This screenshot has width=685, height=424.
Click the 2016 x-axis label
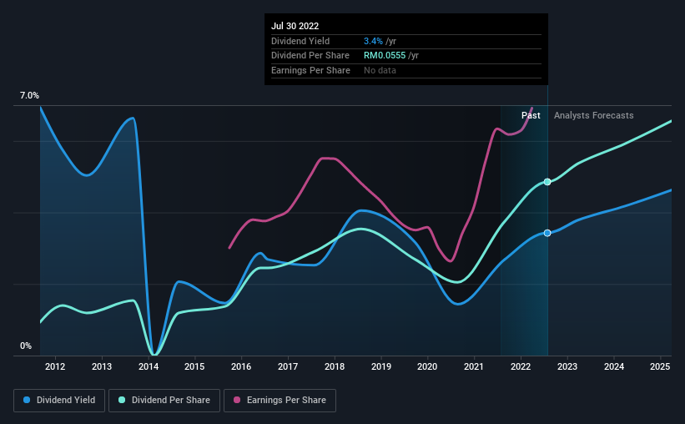point(241,366)
